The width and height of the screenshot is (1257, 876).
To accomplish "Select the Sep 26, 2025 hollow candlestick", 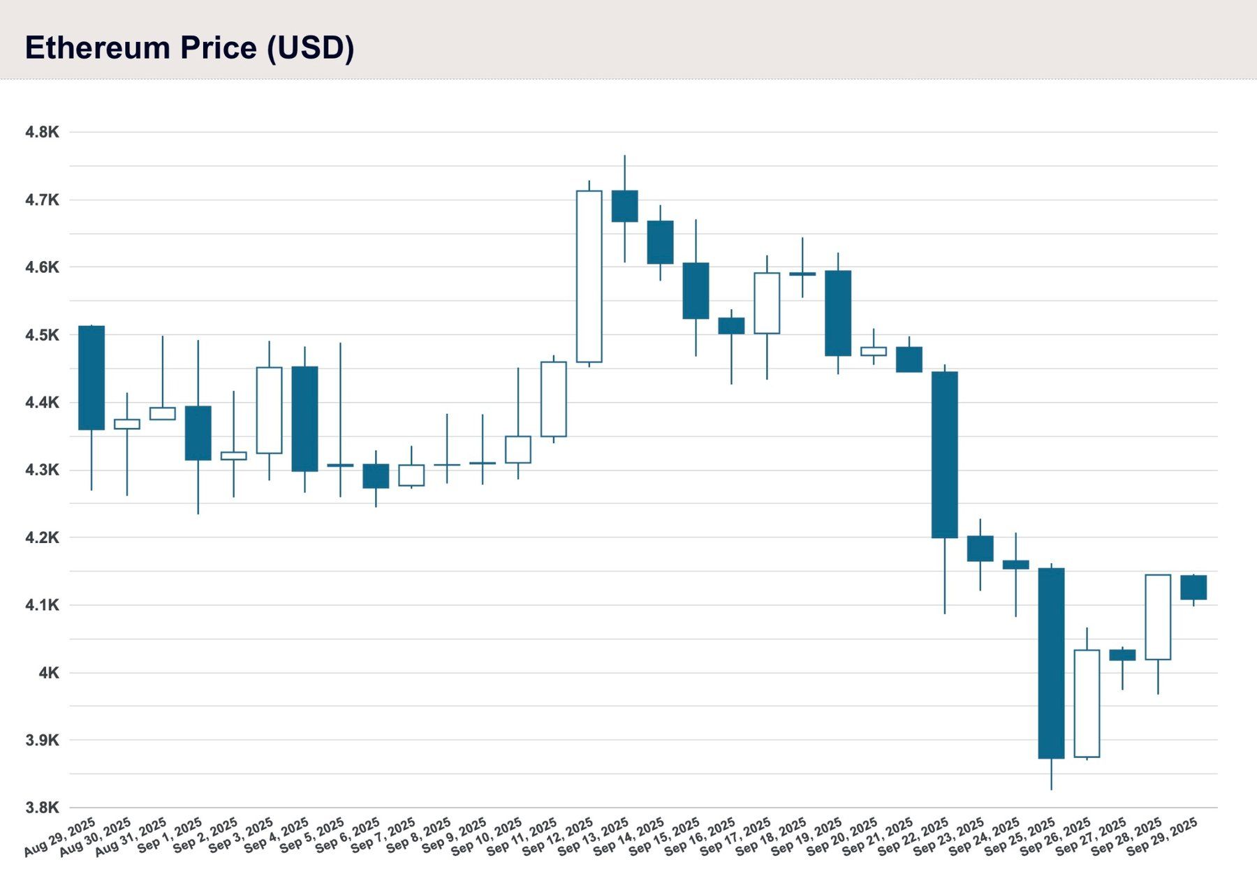I will (1087, 704).
